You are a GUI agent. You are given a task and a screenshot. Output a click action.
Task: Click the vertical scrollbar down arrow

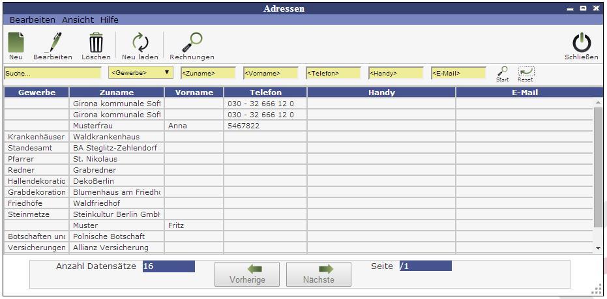click(x=598, y=248)
